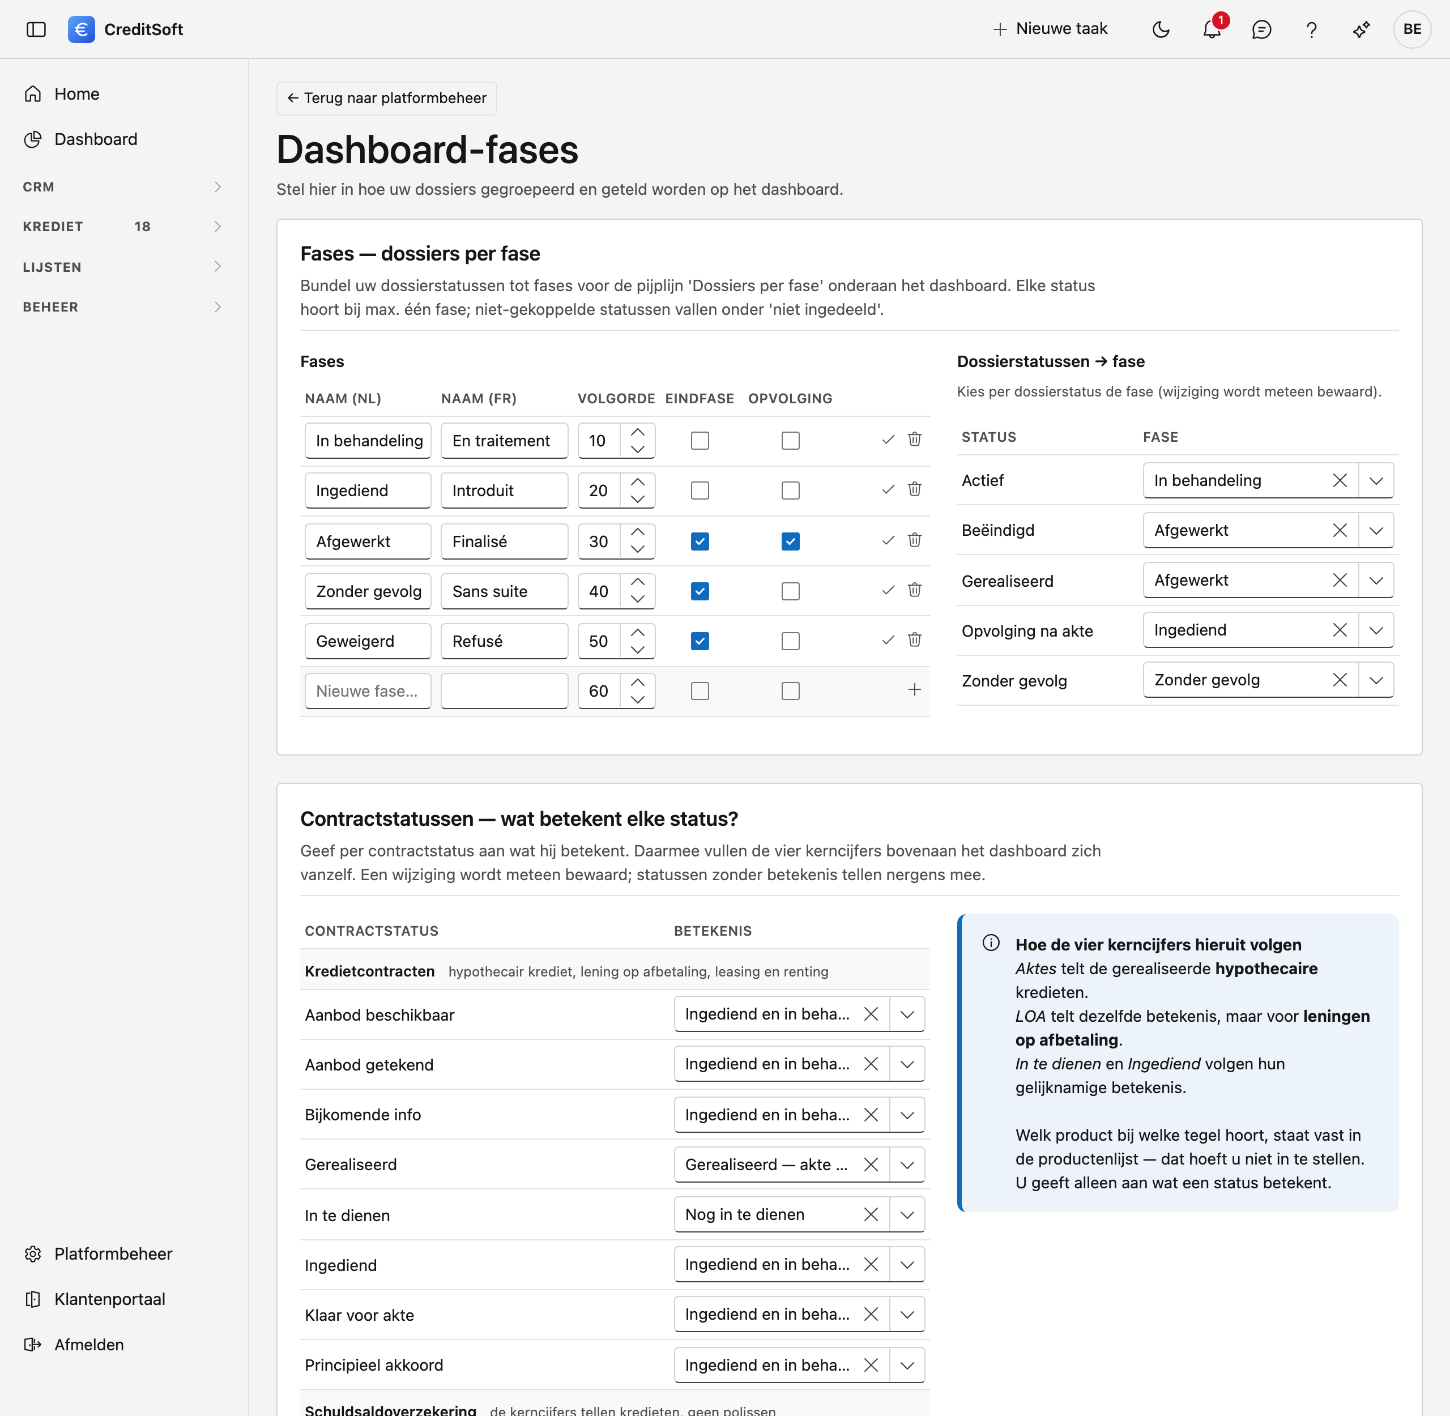
Task: Decrease volgorde for Geweigerd phase
Action: point(637,649)
